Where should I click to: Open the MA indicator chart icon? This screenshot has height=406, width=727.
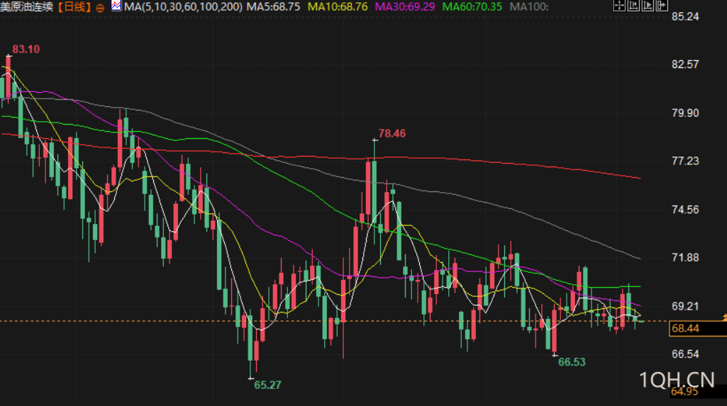tap(116, 6)
